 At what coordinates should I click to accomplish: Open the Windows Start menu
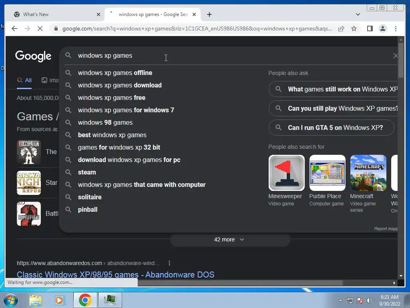[10, 300]
